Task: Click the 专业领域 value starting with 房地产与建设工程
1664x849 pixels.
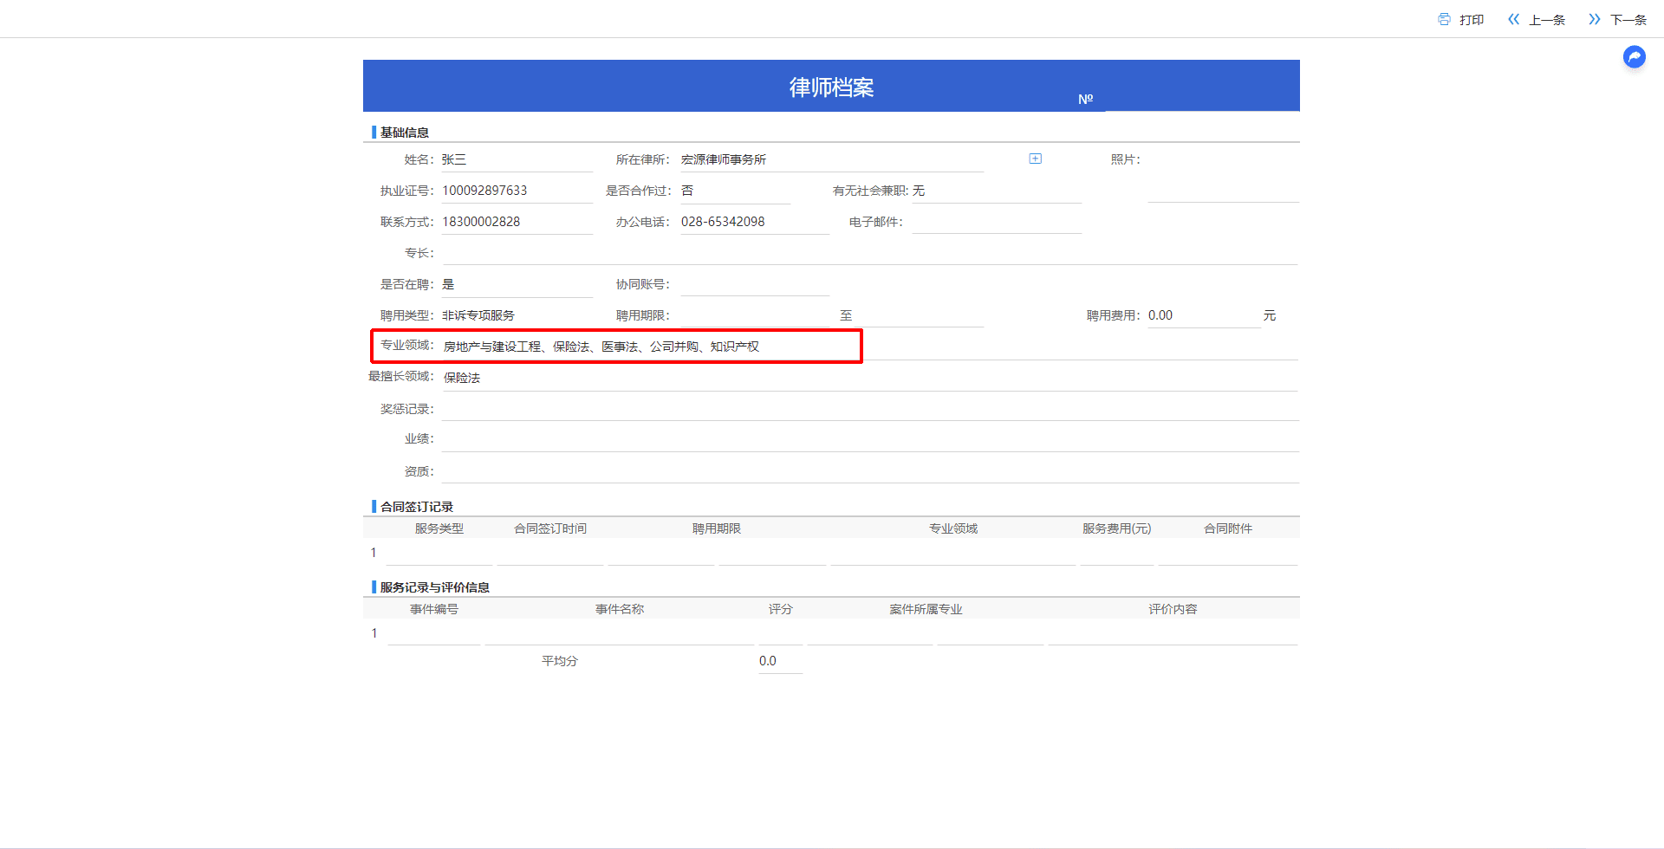Action: click(601, 347)
